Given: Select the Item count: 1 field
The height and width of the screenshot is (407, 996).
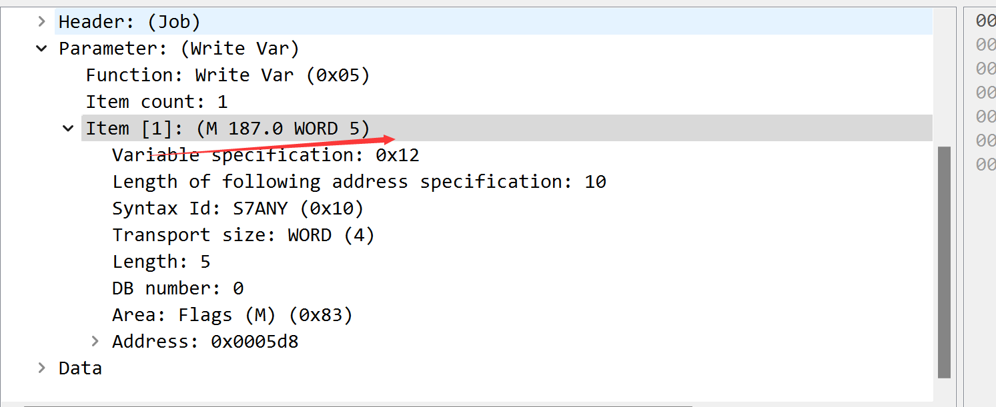Looking at the screenshot, I should point(156,102).
